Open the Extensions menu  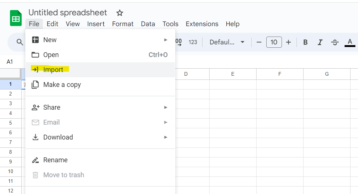(202, 24)
